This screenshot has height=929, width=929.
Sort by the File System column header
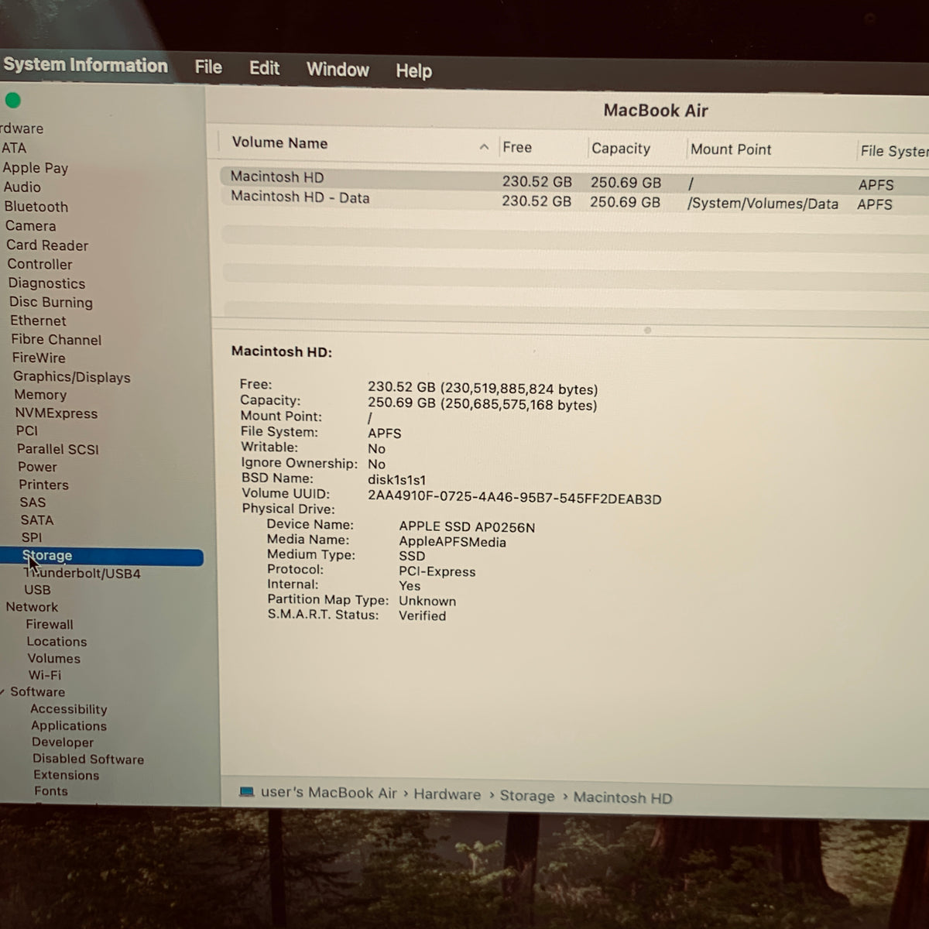pos(894,151)
